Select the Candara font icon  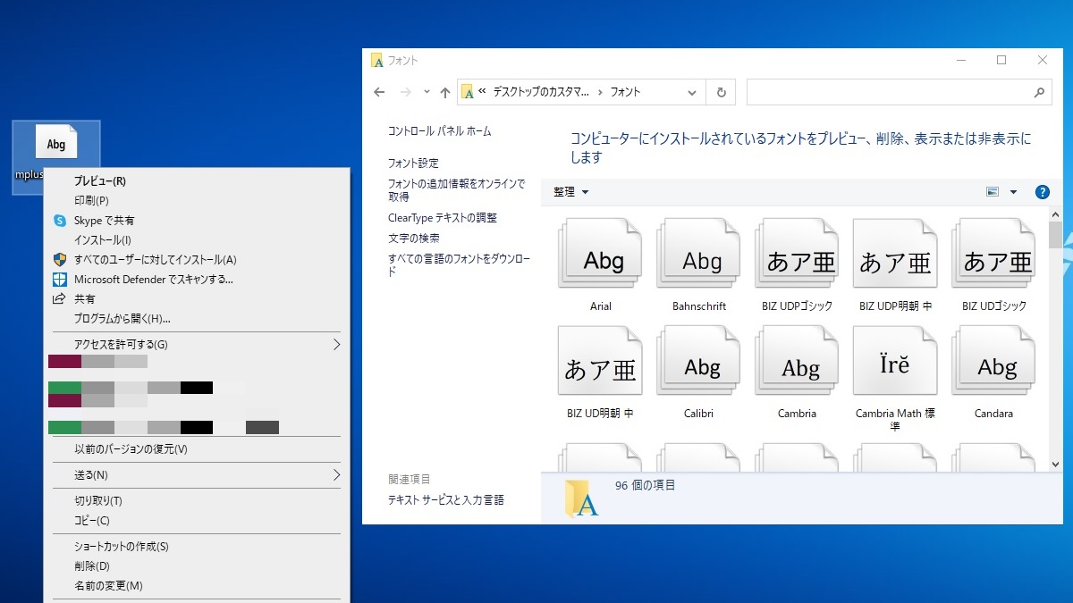[x=994, y=364]
